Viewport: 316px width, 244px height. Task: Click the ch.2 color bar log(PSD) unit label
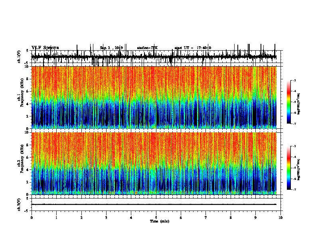click(x=299, y=169)
